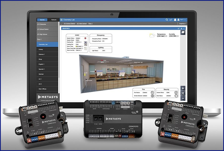Open the Graphics dropdown at top right

pos(183,23)
